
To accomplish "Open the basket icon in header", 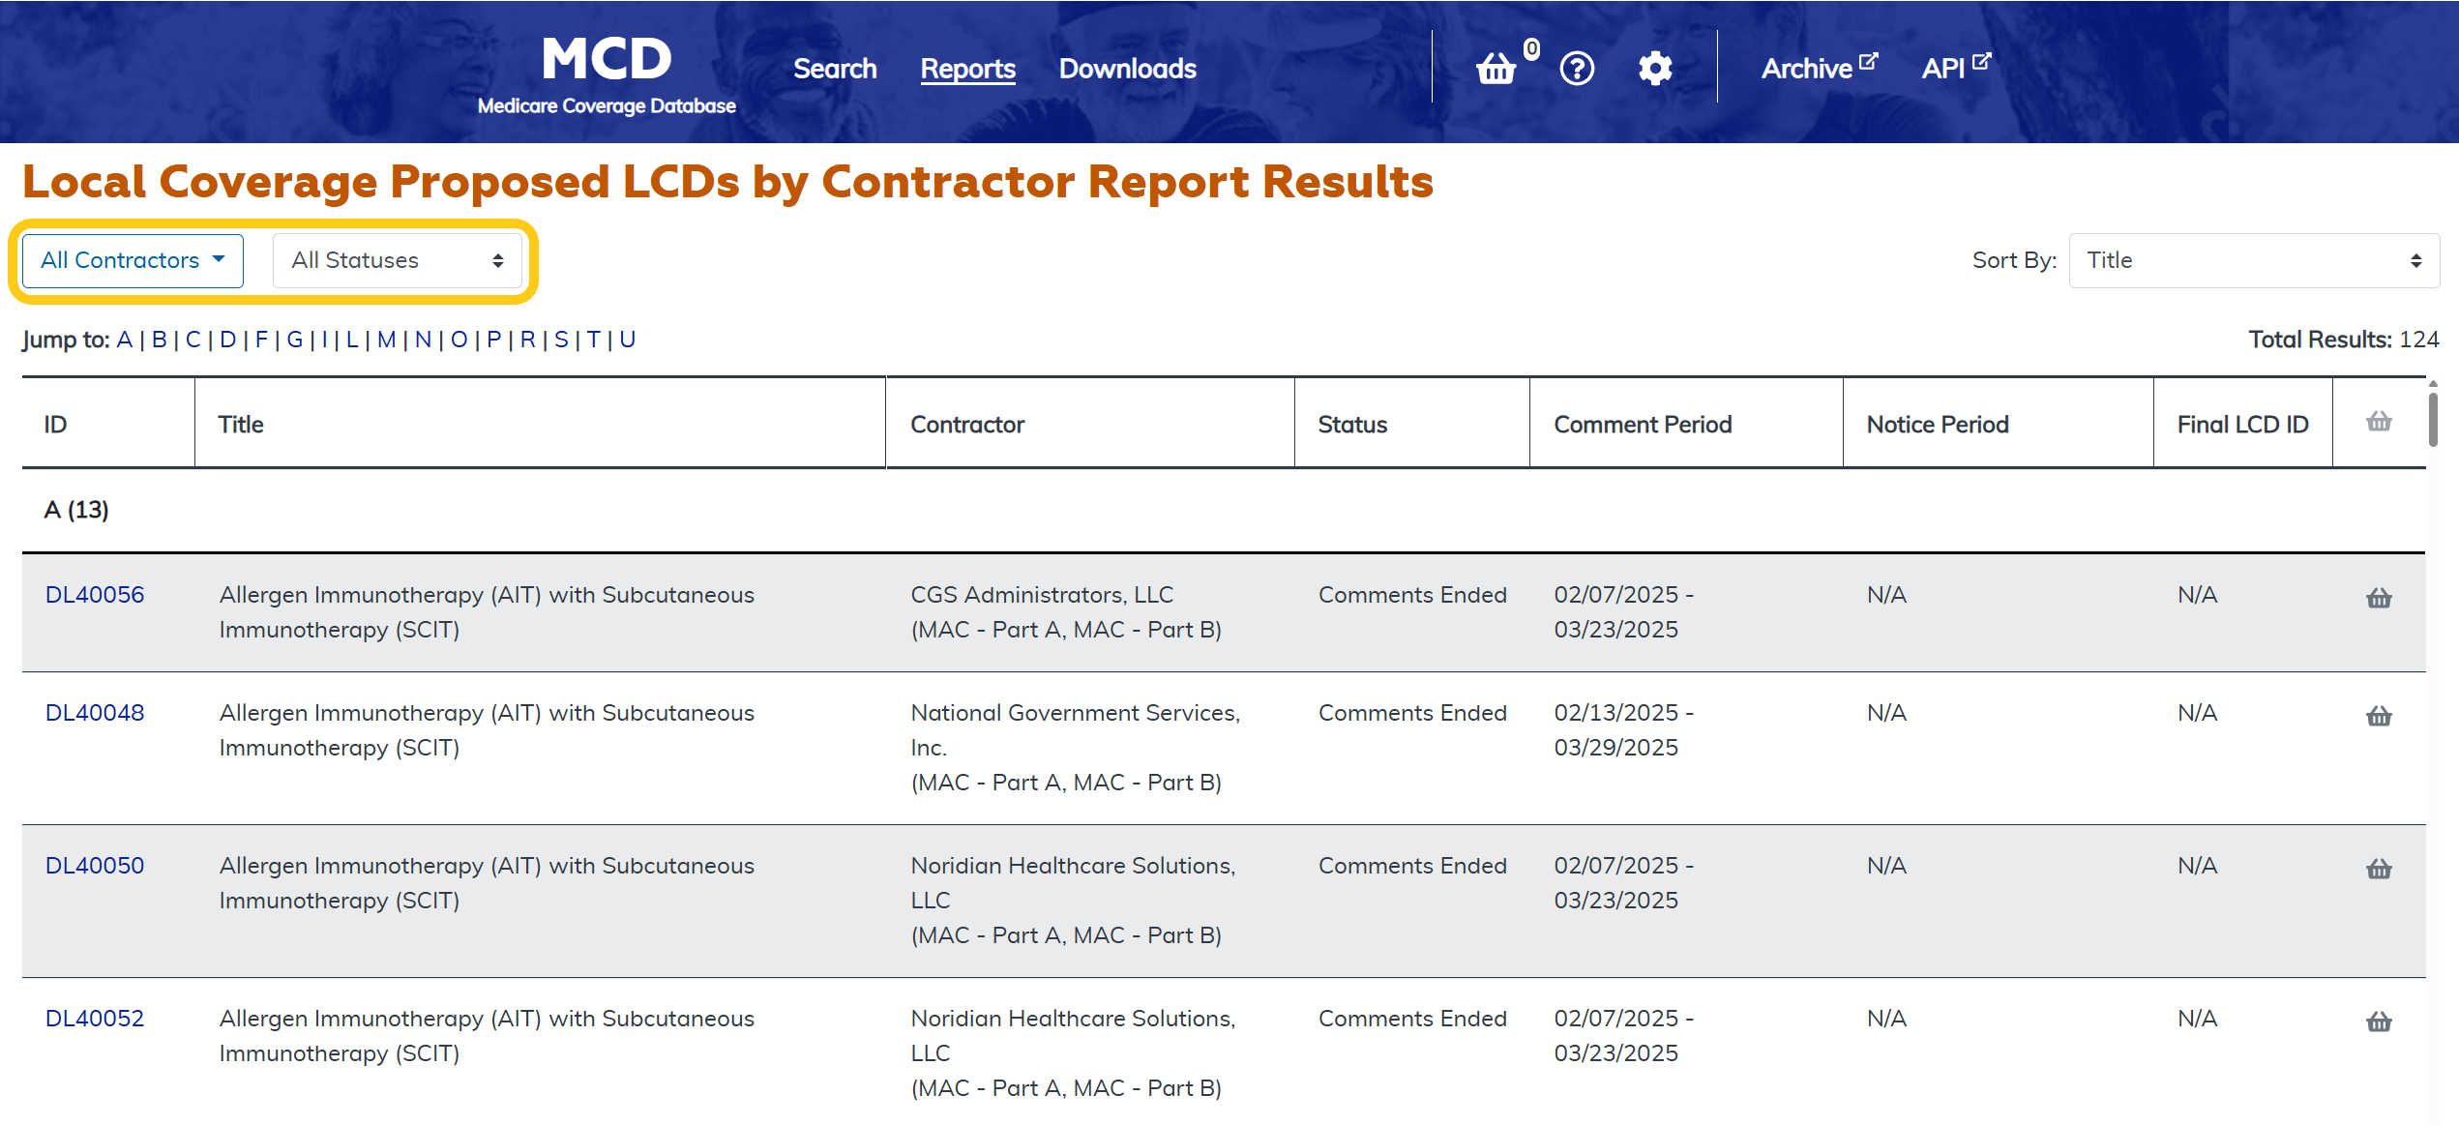I will (x=1496, y=69).
